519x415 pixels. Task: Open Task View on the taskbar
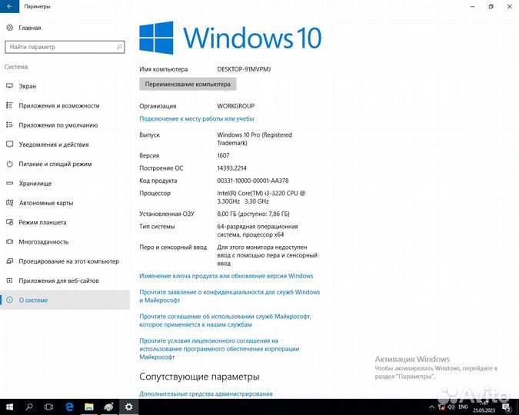[48, 407]
